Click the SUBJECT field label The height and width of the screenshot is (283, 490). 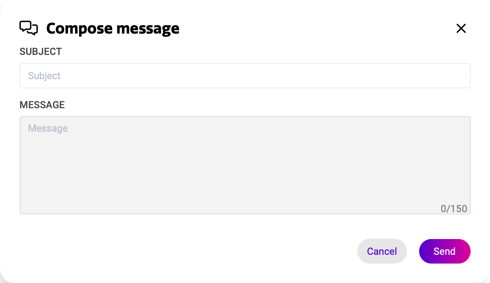[x=40, y=52]
